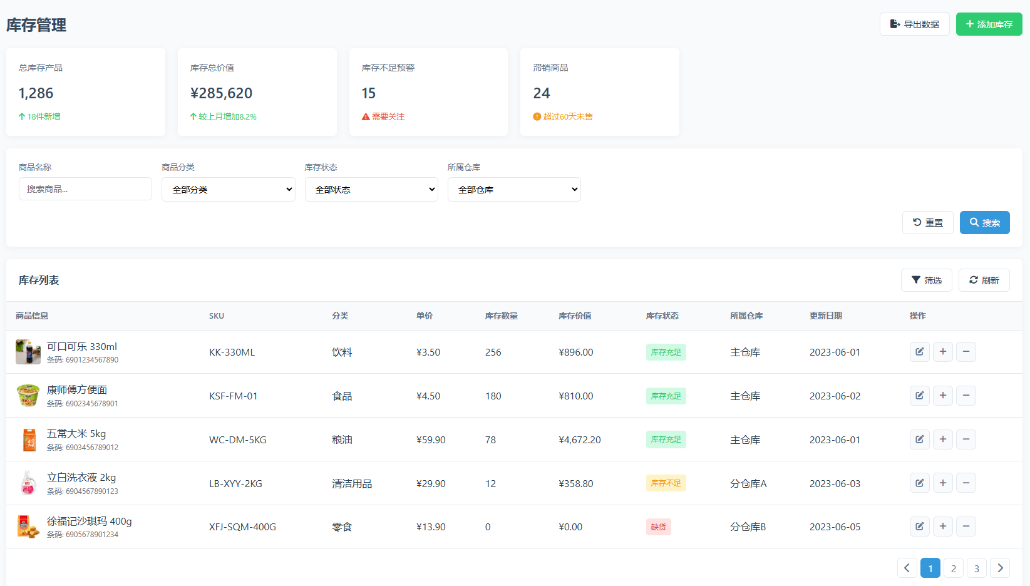Edit the 徐福记沙琪玛 400g record

coord(919,527)
